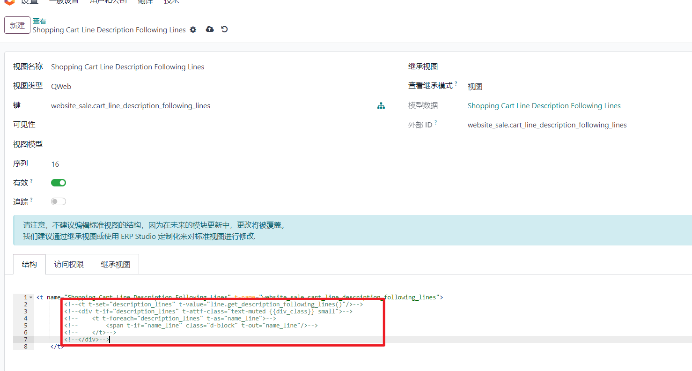Place cursor in the t-foreach description_lines line
This screenshot has width=692, height=371.
pyautogui.click(x=170, y=319)
